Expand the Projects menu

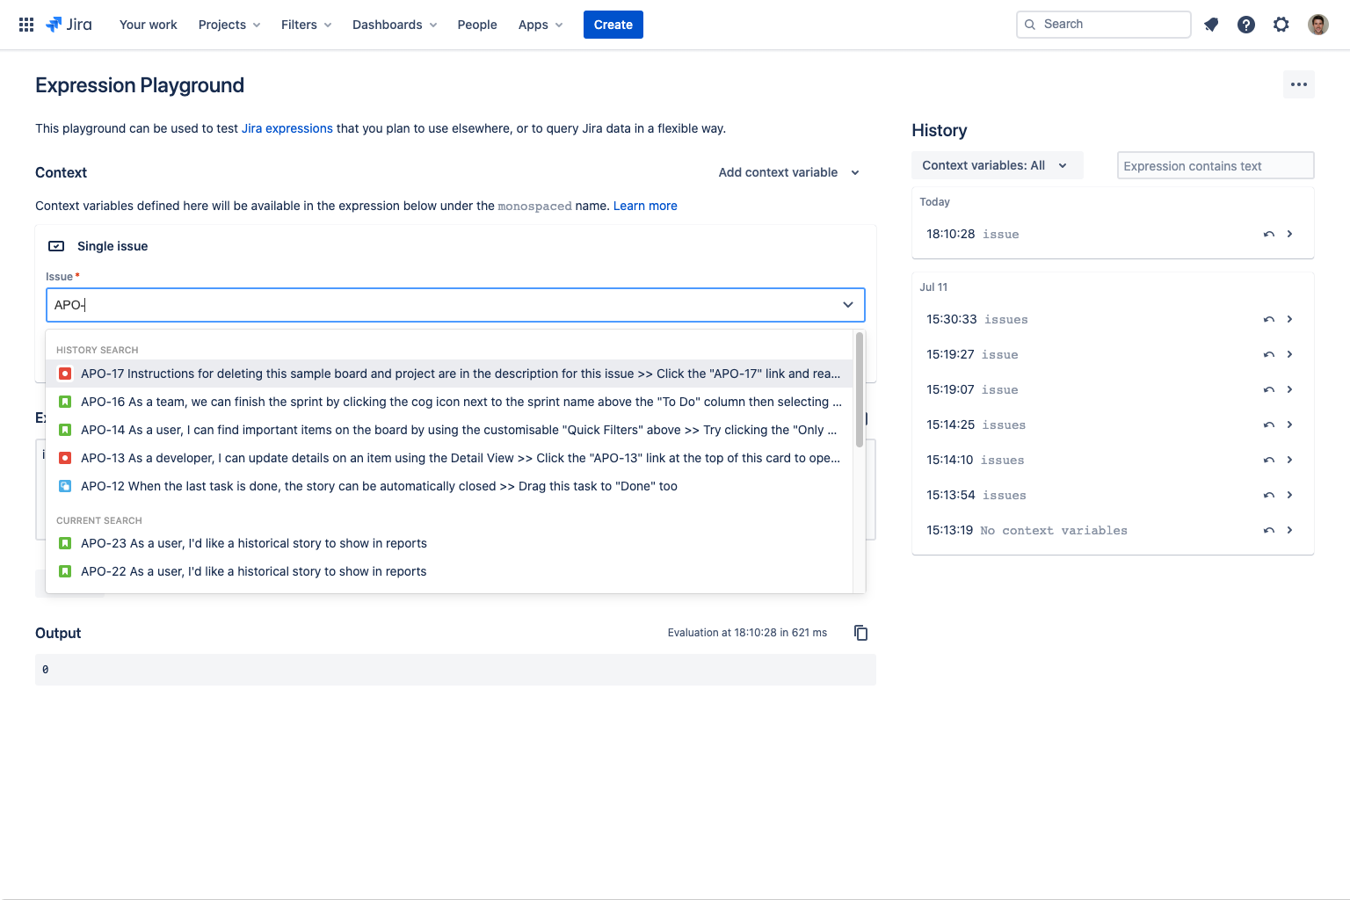pos(229,25)
